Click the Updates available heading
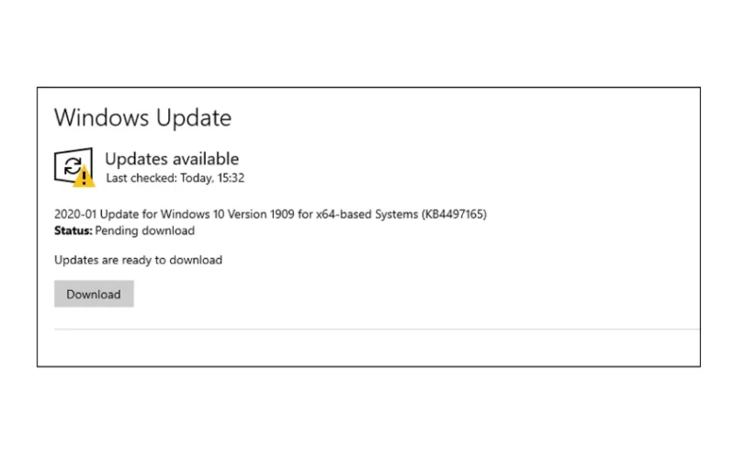This screenshot has height=459, width=735. (172, 159)
